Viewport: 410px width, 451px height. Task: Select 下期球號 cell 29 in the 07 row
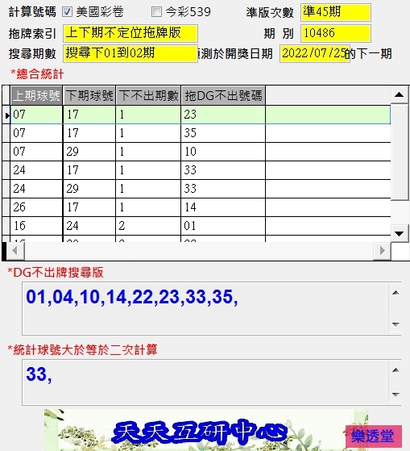tap(89, 152)
